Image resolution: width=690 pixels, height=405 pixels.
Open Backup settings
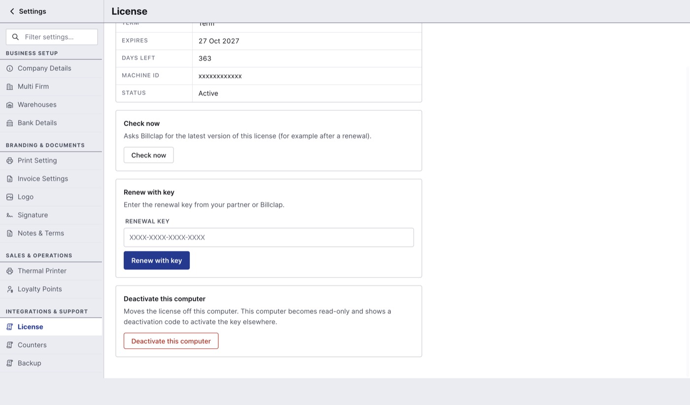51,363
